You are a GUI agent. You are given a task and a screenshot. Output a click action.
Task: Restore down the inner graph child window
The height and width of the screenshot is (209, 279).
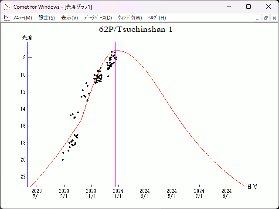click(x=265, y=18)
